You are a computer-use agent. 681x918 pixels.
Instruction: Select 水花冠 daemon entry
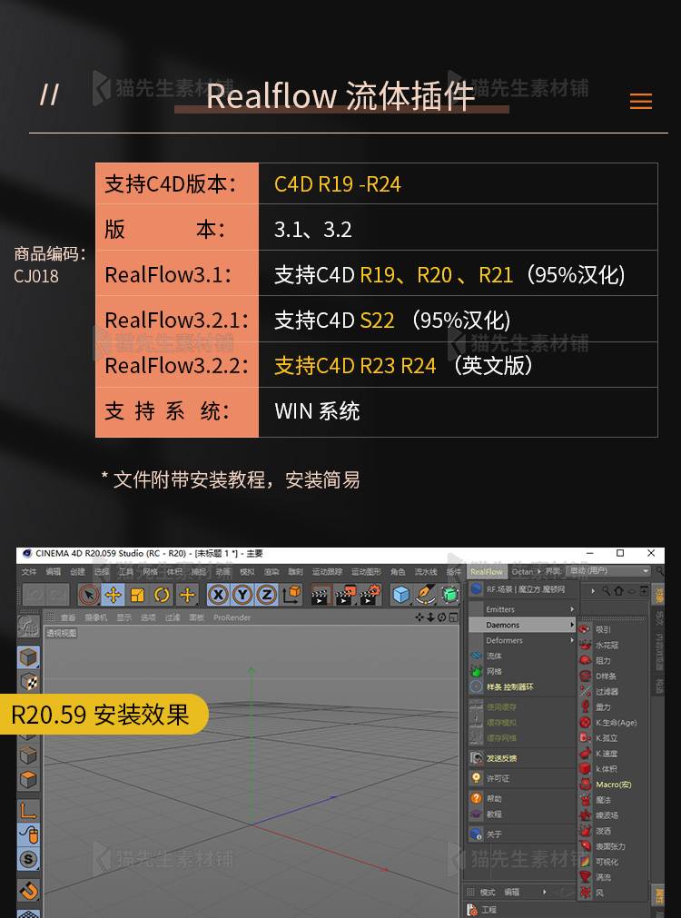(x=613, y=646)
